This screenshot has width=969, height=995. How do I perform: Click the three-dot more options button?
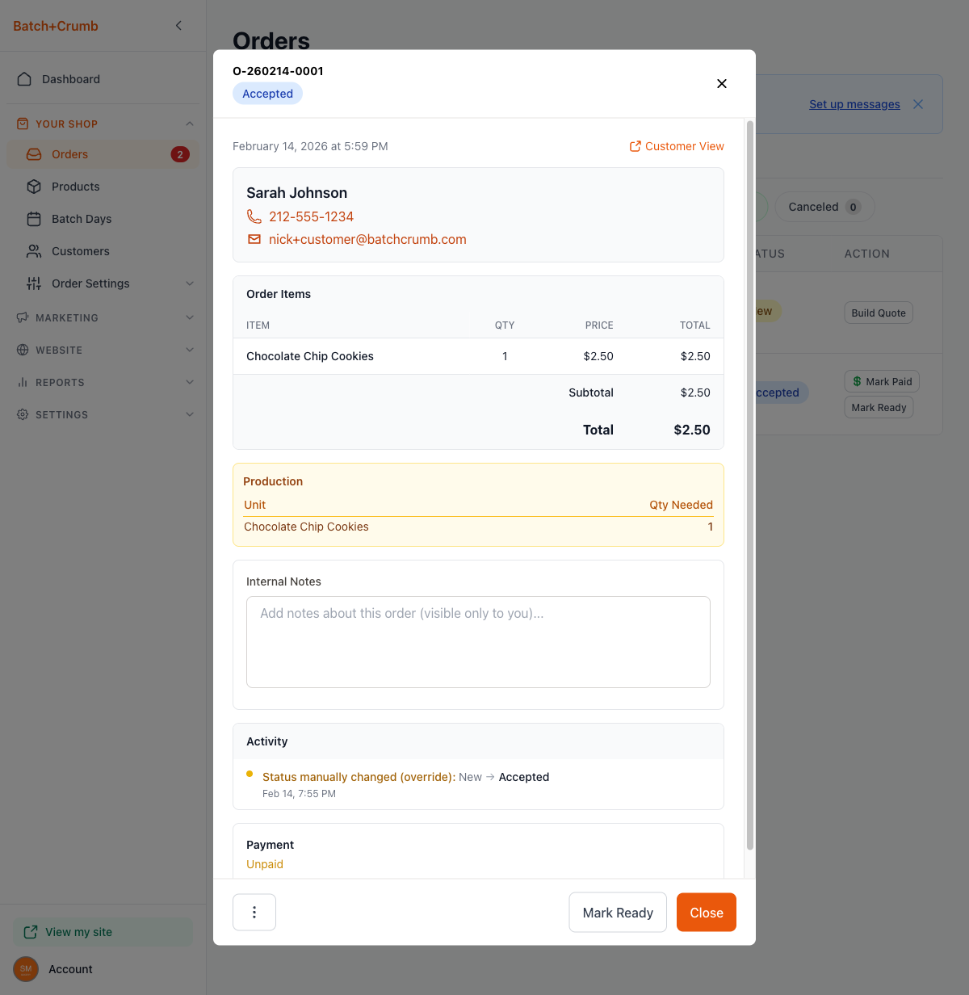click(x=254, y=912)
